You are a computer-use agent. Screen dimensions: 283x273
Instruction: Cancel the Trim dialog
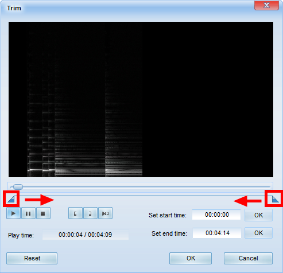(x=248, y=258)
